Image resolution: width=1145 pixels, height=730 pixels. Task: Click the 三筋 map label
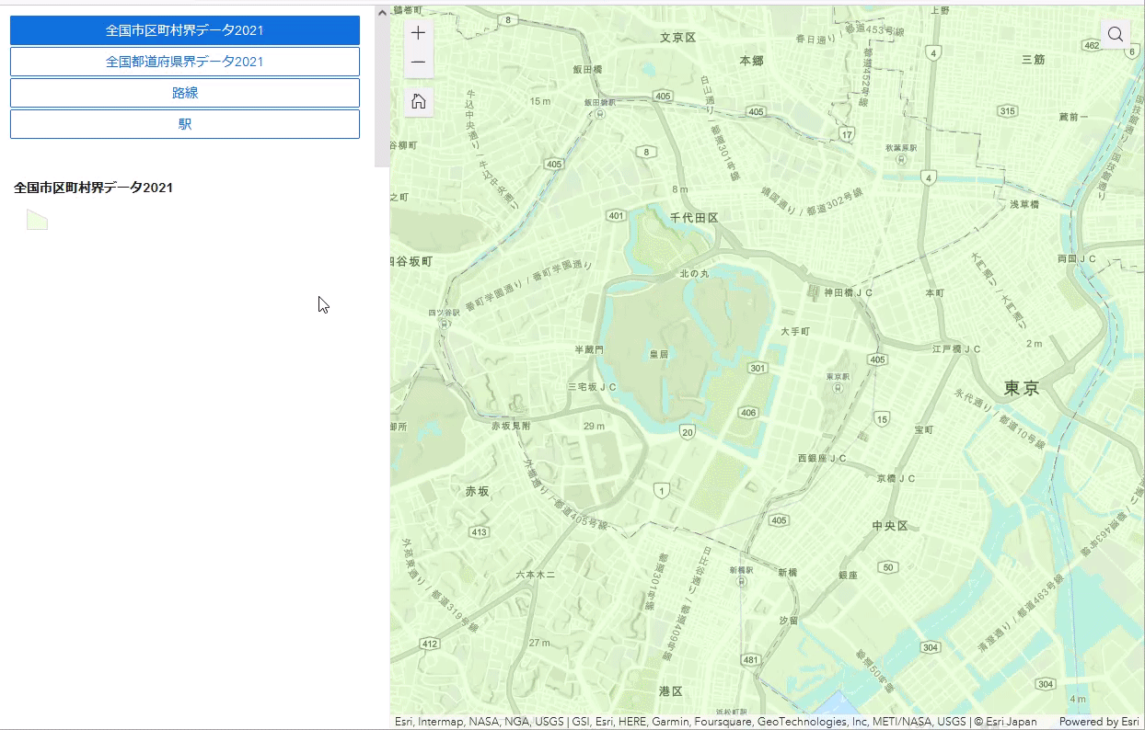point(1033,60)
